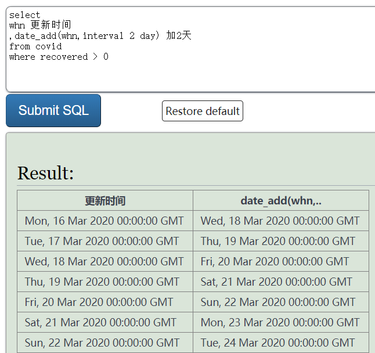Image resolution: width=375 pixels, height=353 pixels.
Task: Click cell Sat, 21 Mar 2020 in date_add column
Action: (x=281, y=282)
